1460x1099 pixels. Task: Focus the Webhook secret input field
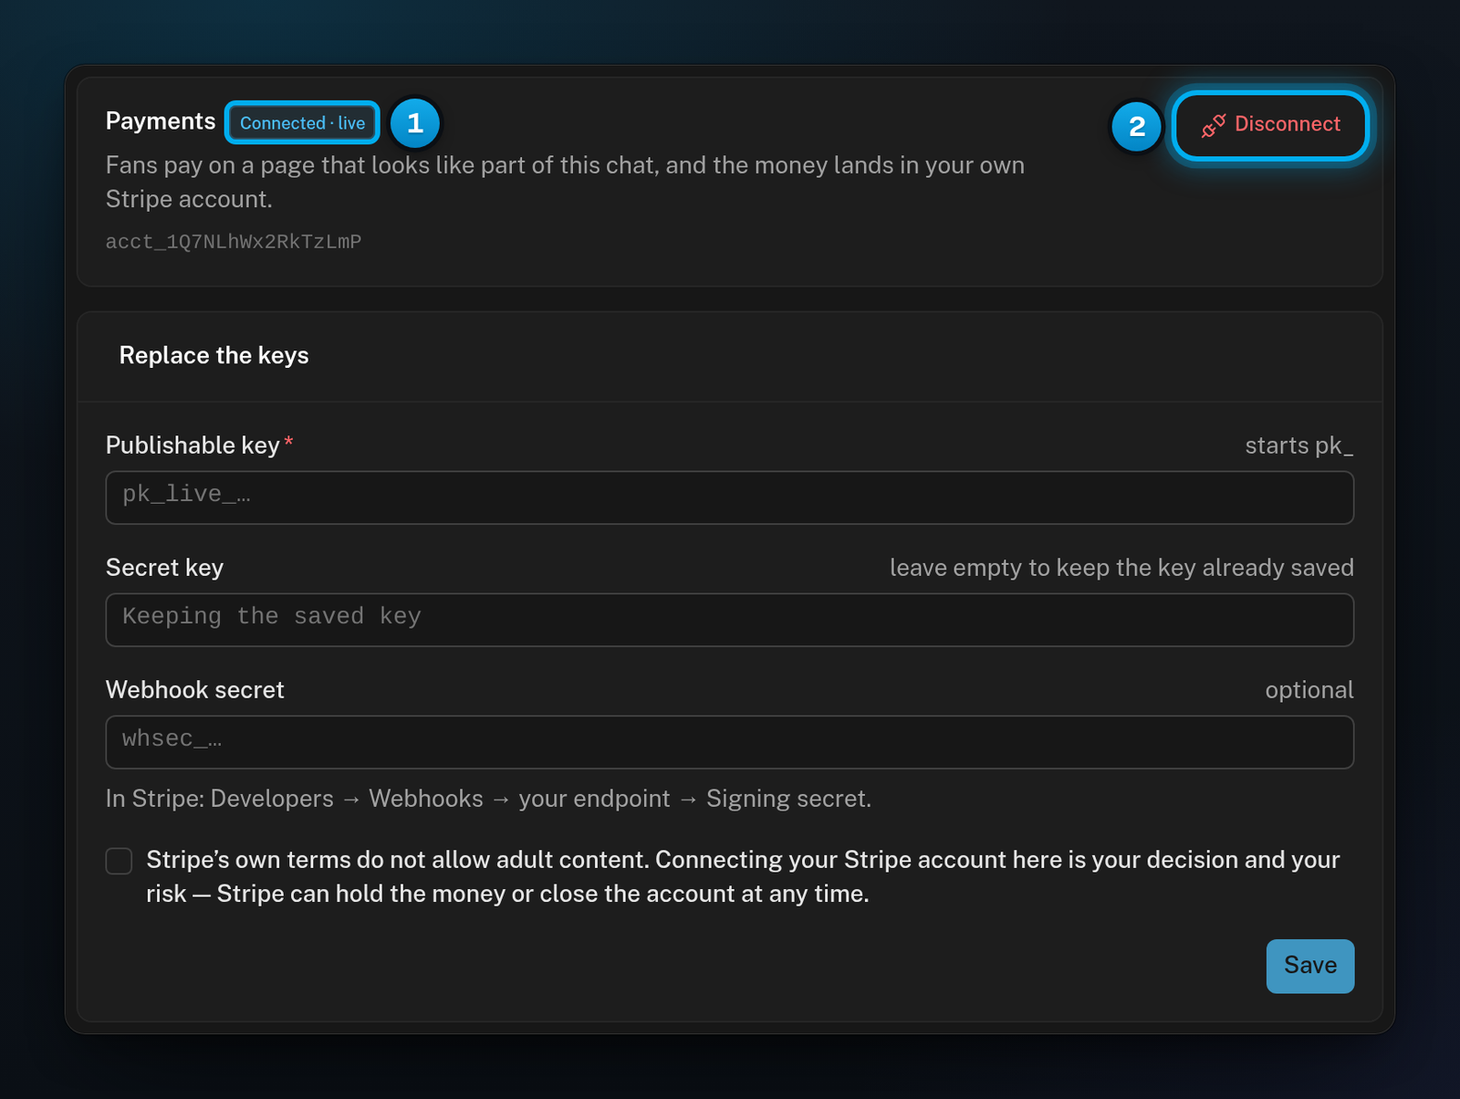coord(730,742)
